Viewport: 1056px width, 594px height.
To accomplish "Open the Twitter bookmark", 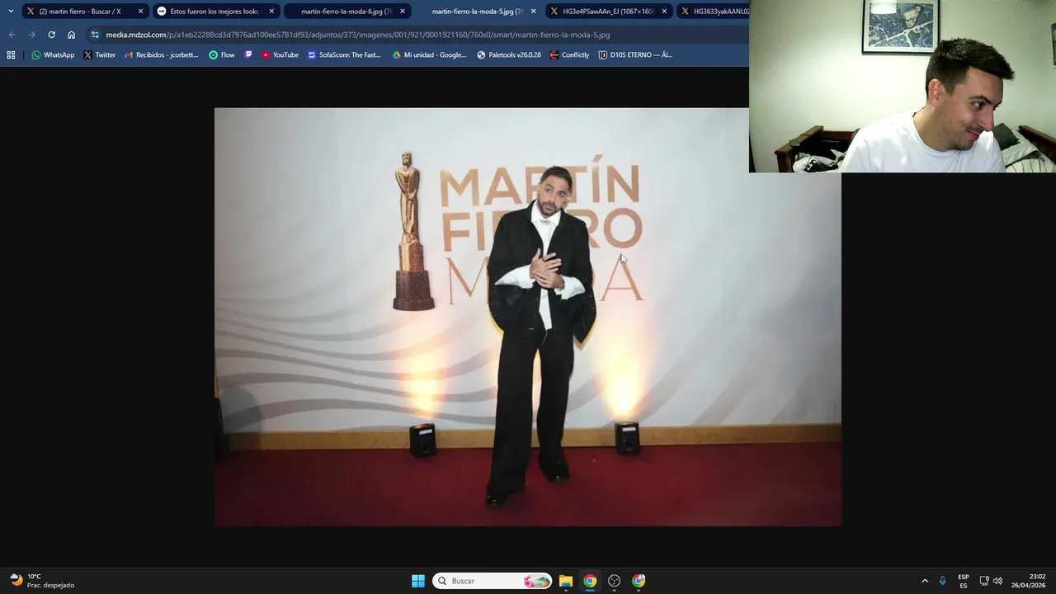I will [99, 55].
